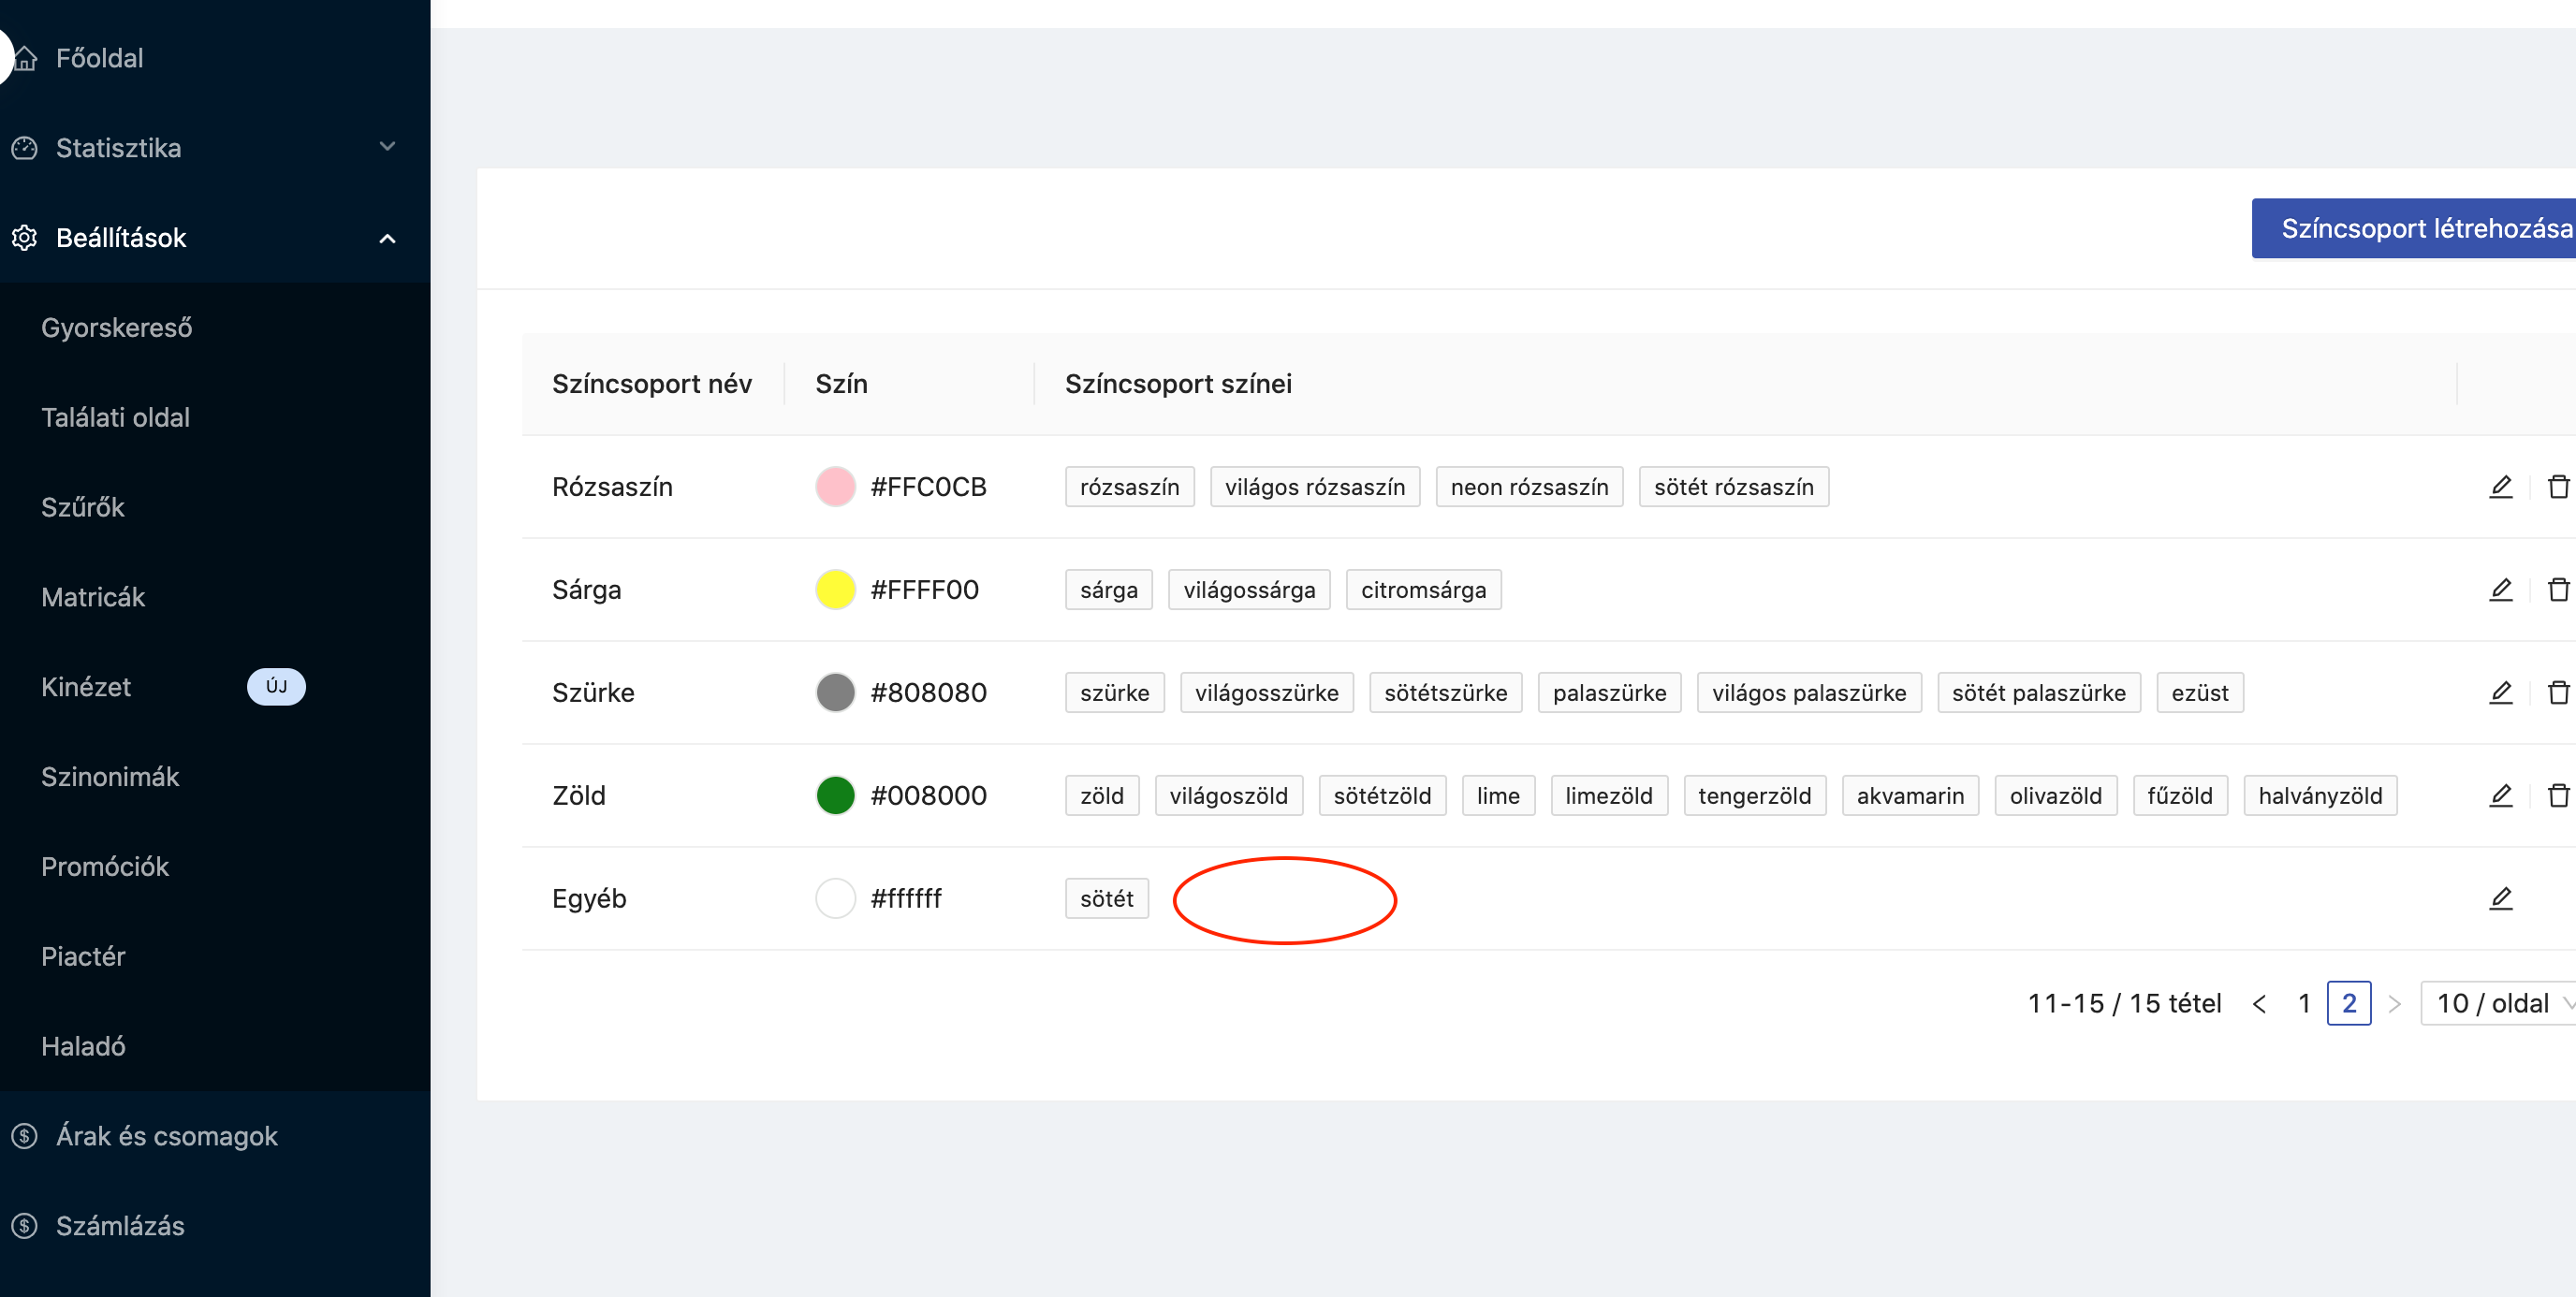Click the Főoldal home icon
This screenshot has width=2576, height=1297.
(x=25, y=58)
